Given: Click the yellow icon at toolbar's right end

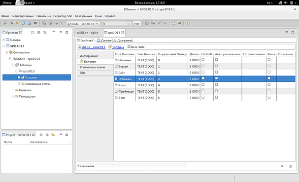Looking at the screenshot, I should coord(188,23).
